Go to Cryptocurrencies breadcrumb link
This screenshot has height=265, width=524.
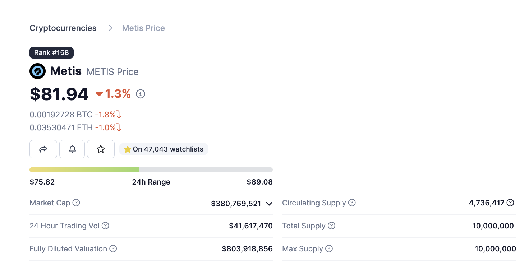[x=63, y=28]
